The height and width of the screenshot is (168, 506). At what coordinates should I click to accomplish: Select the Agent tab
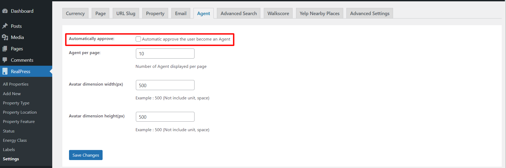(x=204, y=13)
